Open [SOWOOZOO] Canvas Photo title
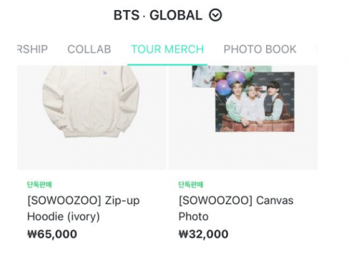349x259 pixels. coord(236,209)
